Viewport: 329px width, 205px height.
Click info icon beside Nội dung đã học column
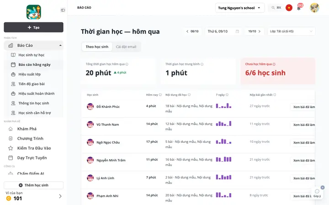click(x=189, y=95)
